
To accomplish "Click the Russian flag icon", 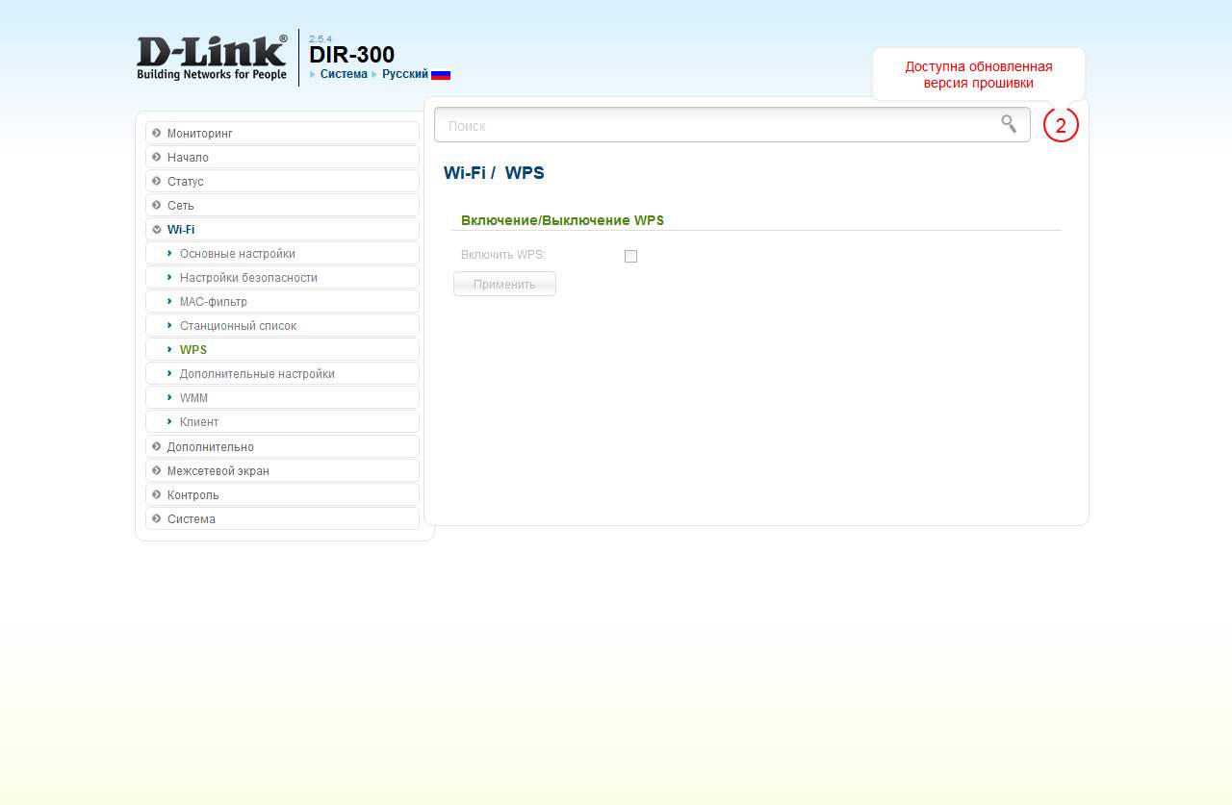I will click(x=441, y=74).
